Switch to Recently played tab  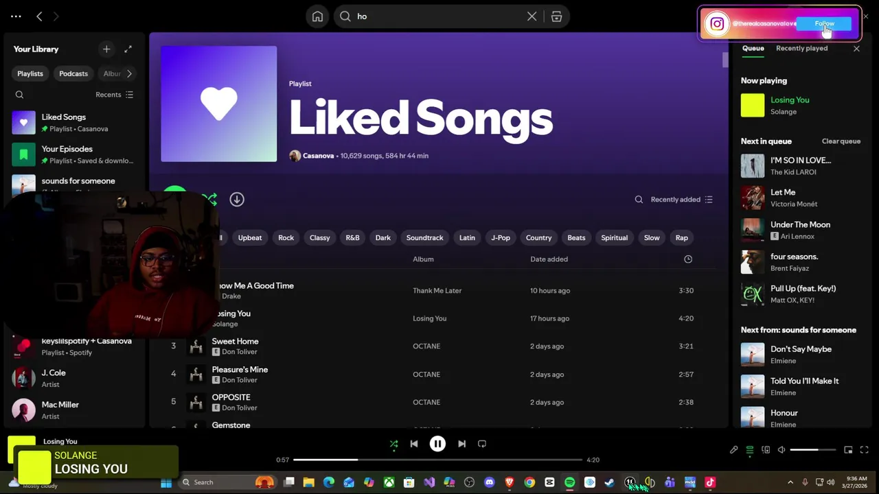click(801, 49)
